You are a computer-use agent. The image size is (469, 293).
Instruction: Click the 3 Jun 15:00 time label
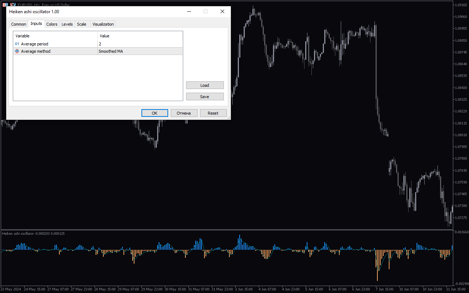point(244,289)
